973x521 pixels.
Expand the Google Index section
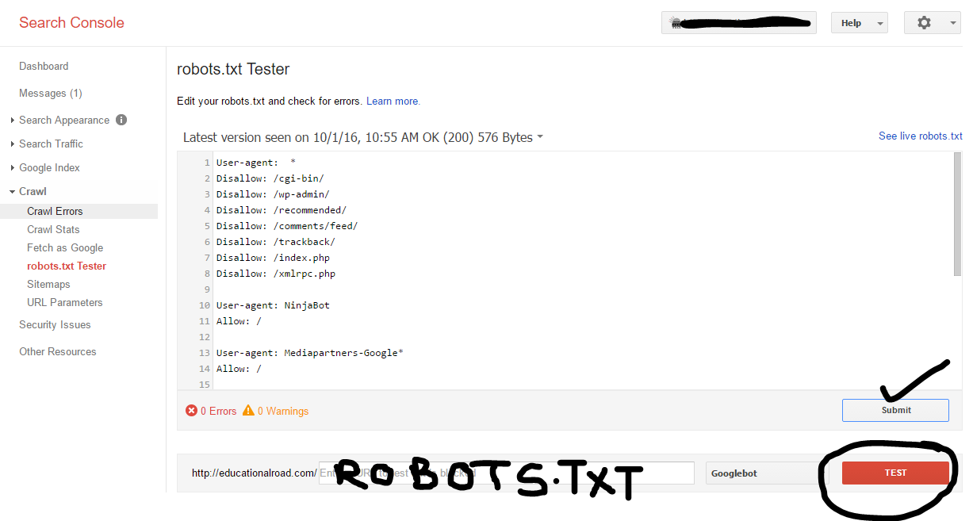[x=12, y=168]
